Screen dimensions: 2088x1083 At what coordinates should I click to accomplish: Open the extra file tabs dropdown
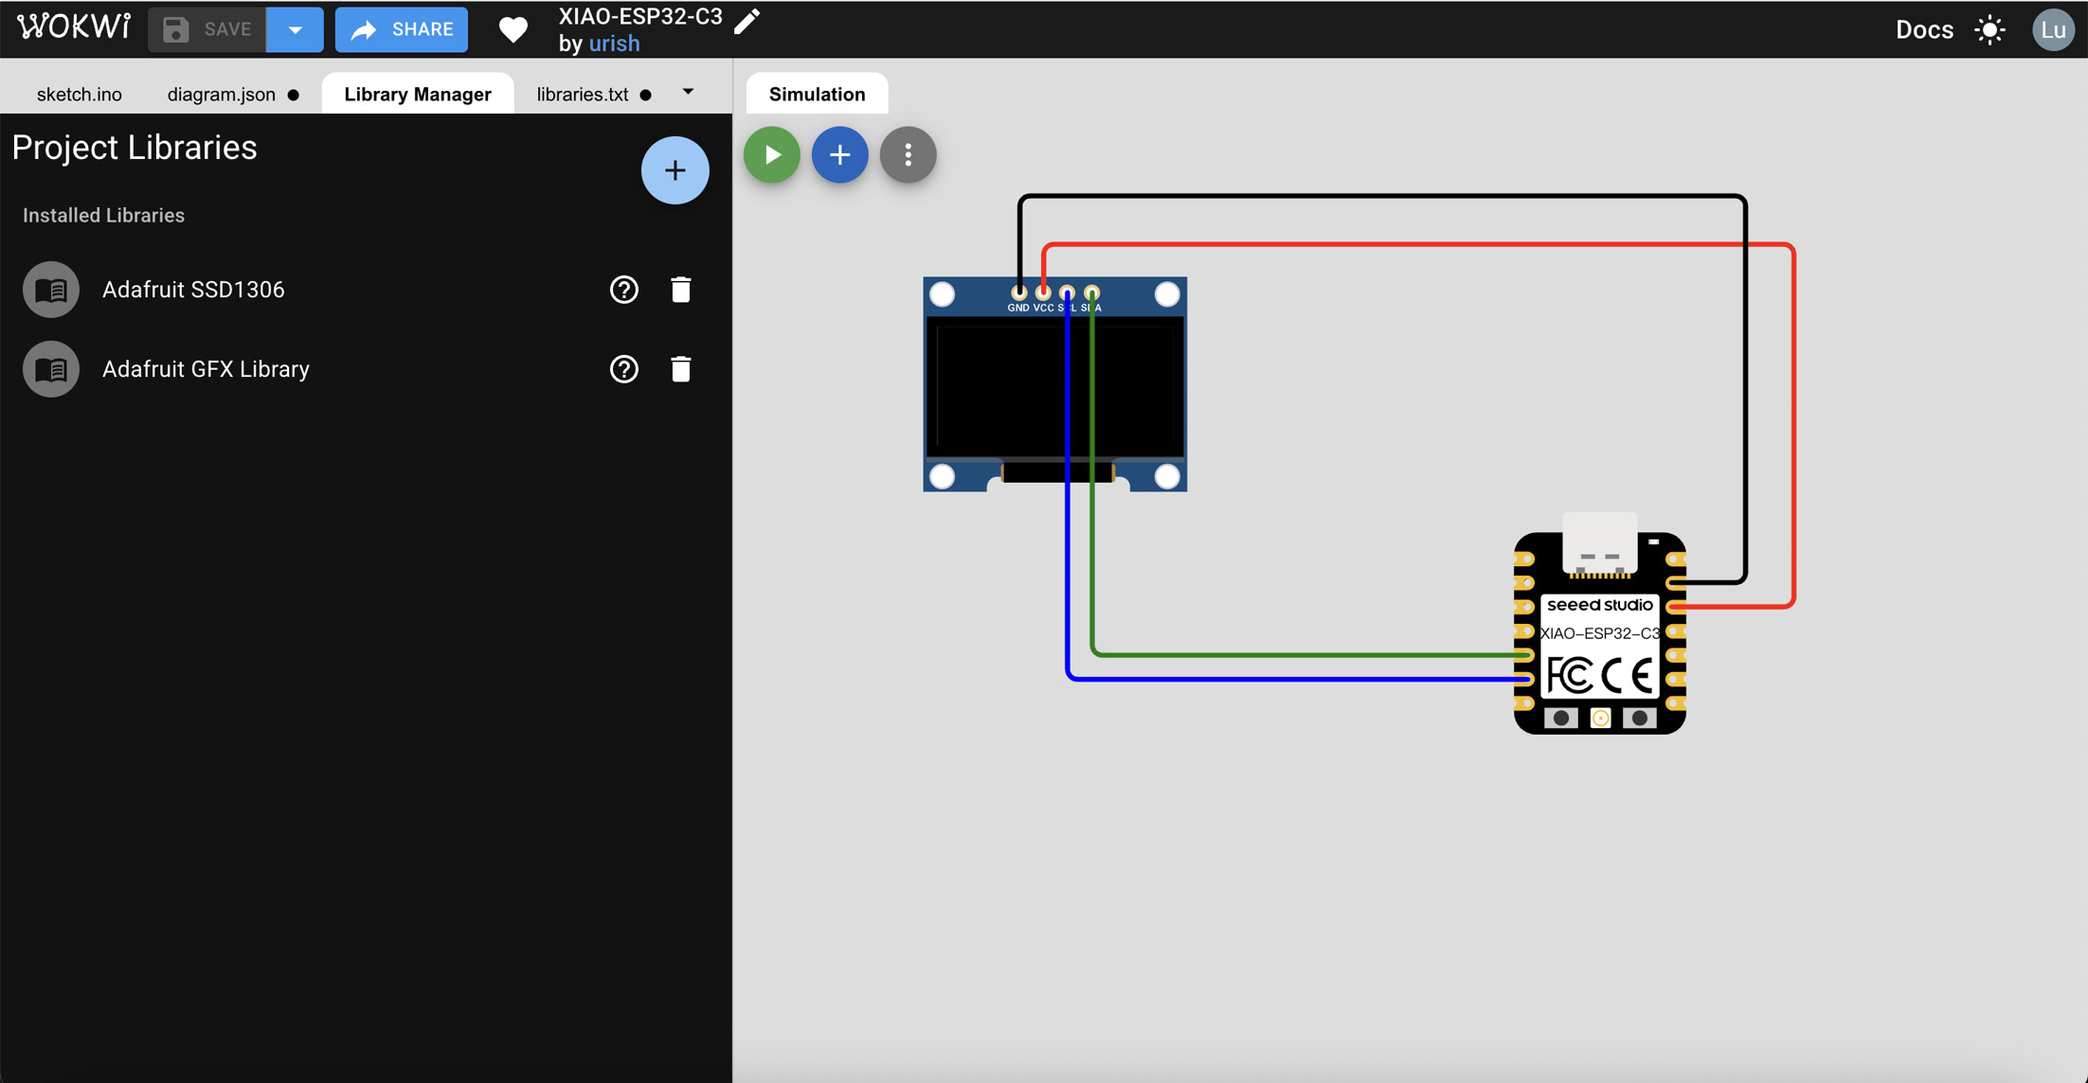point(688,92)
